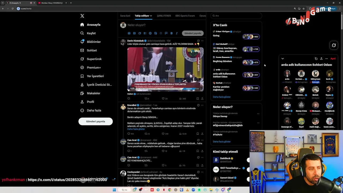This screenshot has height=193, width=343.
Task: Play the Fenerbahçe Divan Kurulu video
Action: [165, 69]
